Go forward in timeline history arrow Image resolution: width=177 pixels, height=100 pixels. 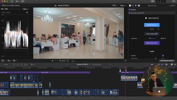(110, 64)
